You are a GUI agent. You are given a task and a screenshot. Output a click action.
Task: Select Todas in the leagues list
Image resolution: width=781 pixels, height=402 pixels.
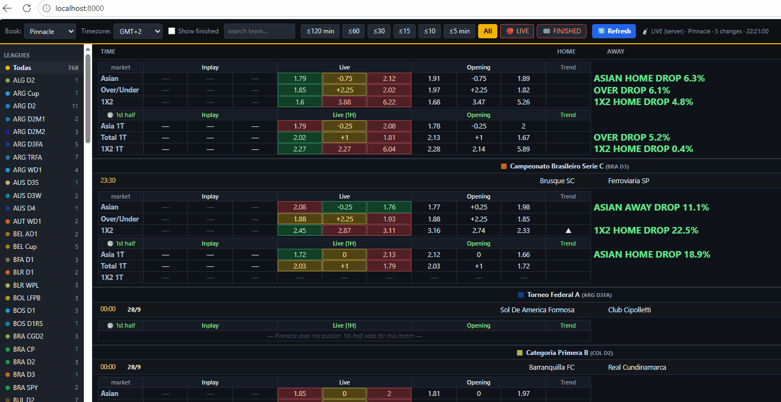[42, 68]
